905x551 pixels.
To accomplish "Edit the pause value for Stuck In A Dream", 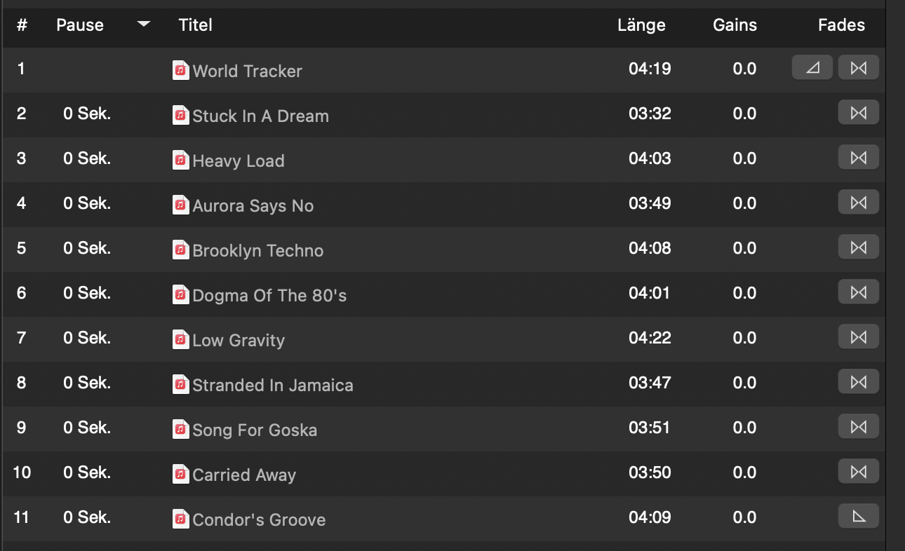I will 86,114.
